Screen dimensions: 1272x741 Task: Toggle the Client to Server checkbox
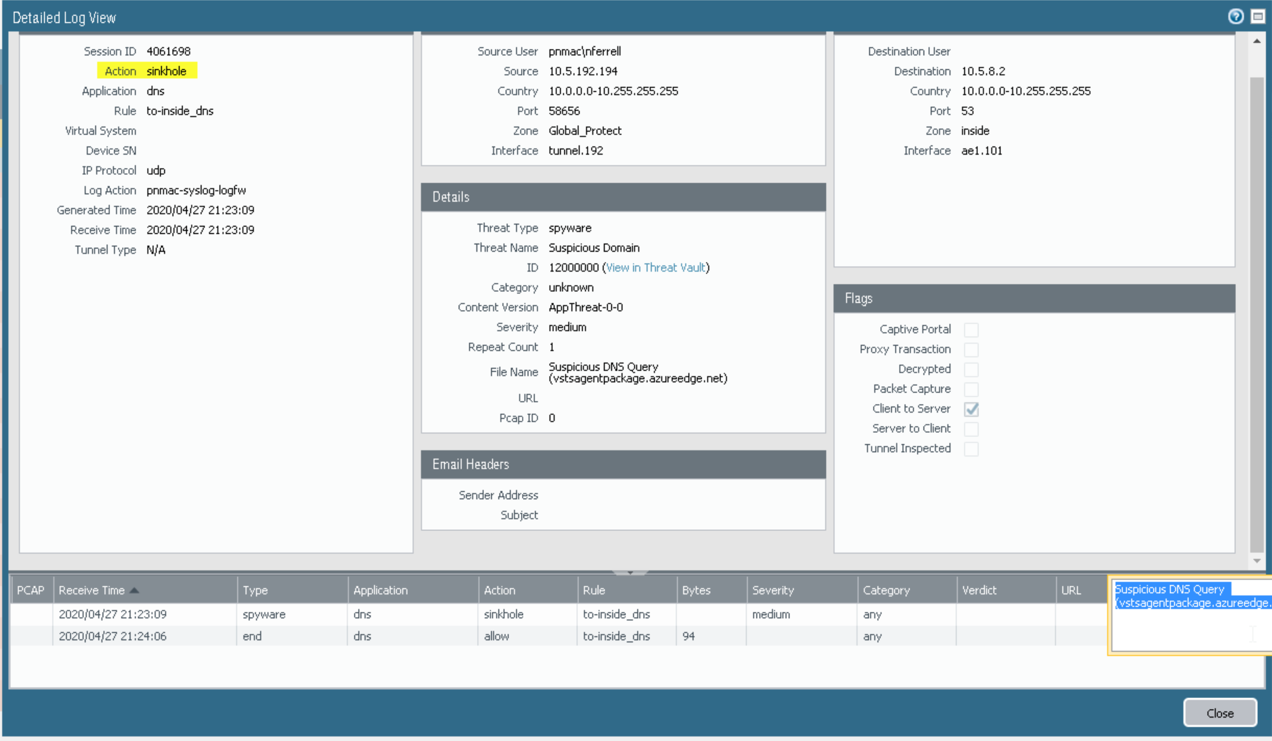point(971,409)
